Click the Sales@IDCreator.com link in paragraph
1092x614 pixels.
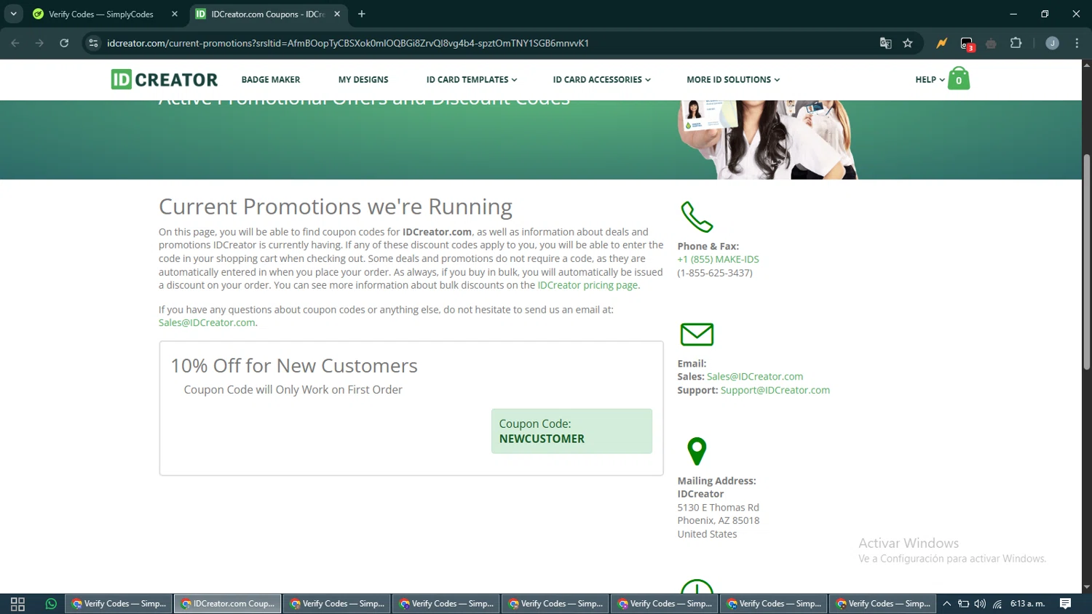point(207,322)
